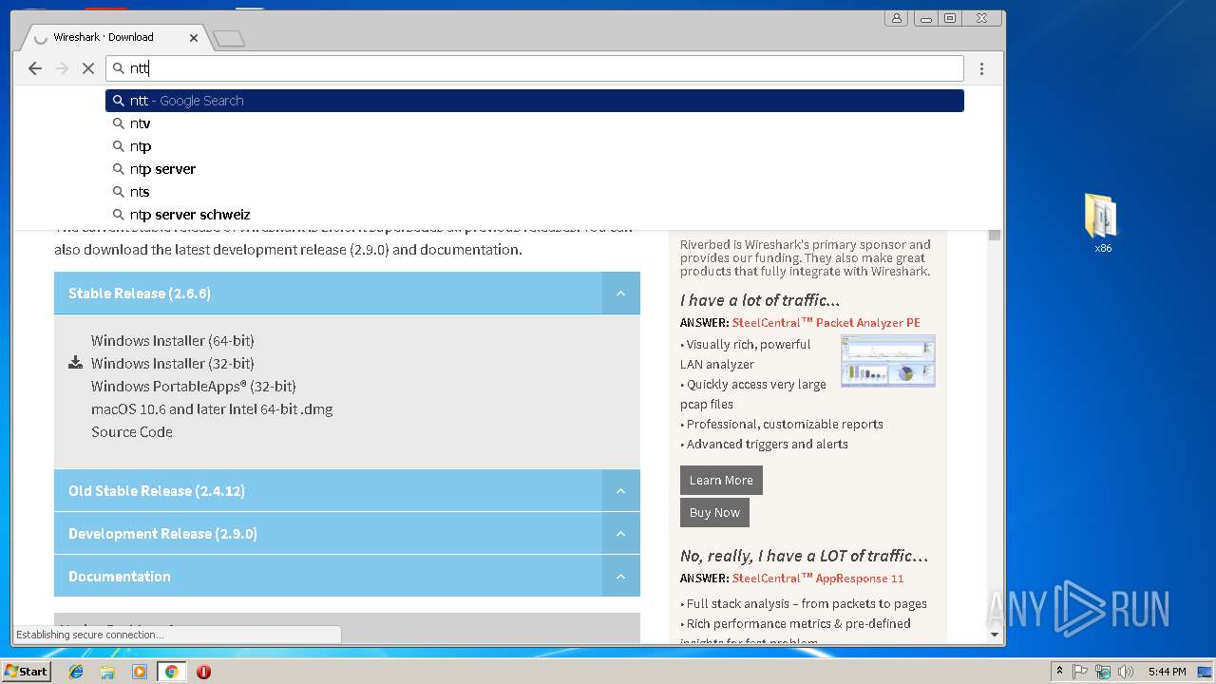Expand the Old Stable Release (2.4.12) chevron
Screen dimensions: 1216x684
point(620,491)
